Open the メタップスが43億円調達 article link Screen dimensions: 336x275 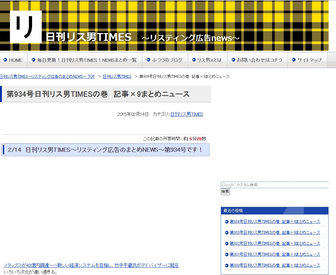pyautogui.click(x=91, y=265)
